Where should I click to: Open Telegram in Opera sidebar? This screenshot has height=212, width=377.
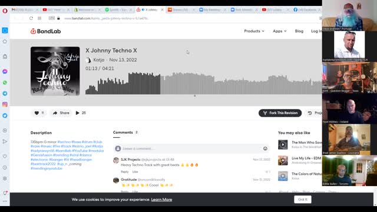point(5,94)
